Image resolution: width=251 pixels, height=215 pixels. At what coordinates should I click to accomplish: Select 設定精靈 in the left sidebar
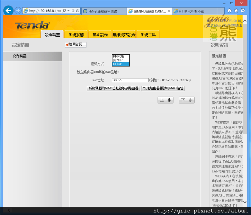click(33, 56)
